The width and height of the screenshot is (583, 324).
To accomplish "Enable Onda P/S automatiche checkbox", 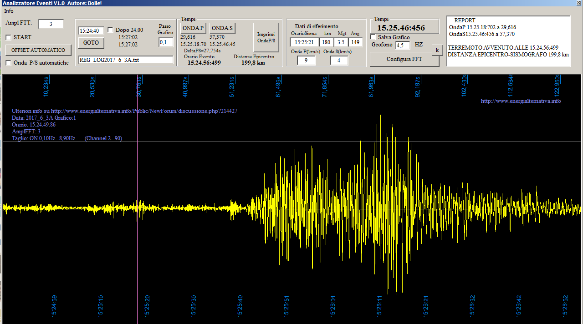I will tap(8, 63).
